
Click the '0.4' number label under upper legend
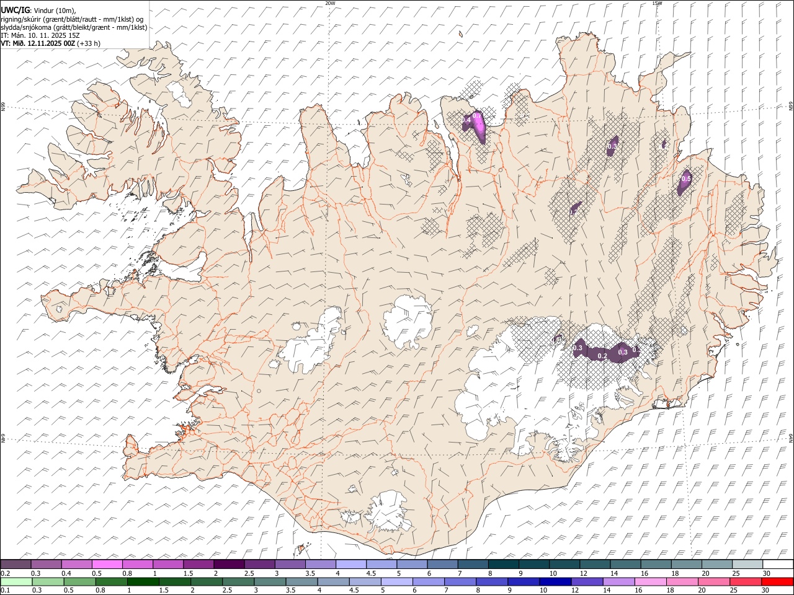[67, 573]
